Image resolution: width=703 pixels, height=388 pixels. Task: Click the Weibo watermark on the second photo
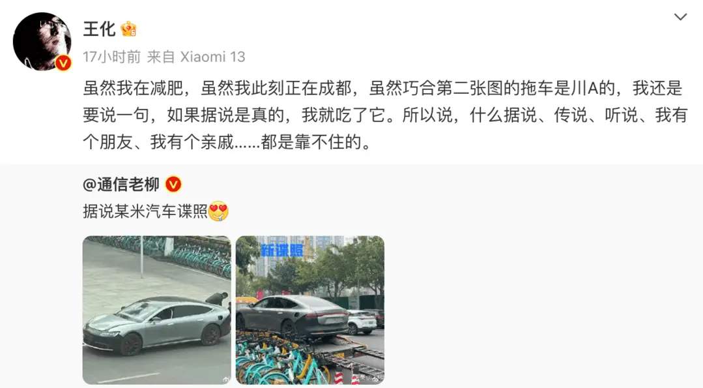(x=372, y=380)
